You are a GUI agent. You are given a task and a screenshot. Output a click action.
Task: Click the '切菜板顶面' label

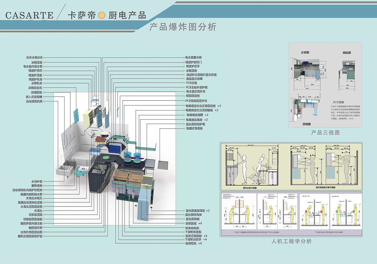(x=36, y=215)
